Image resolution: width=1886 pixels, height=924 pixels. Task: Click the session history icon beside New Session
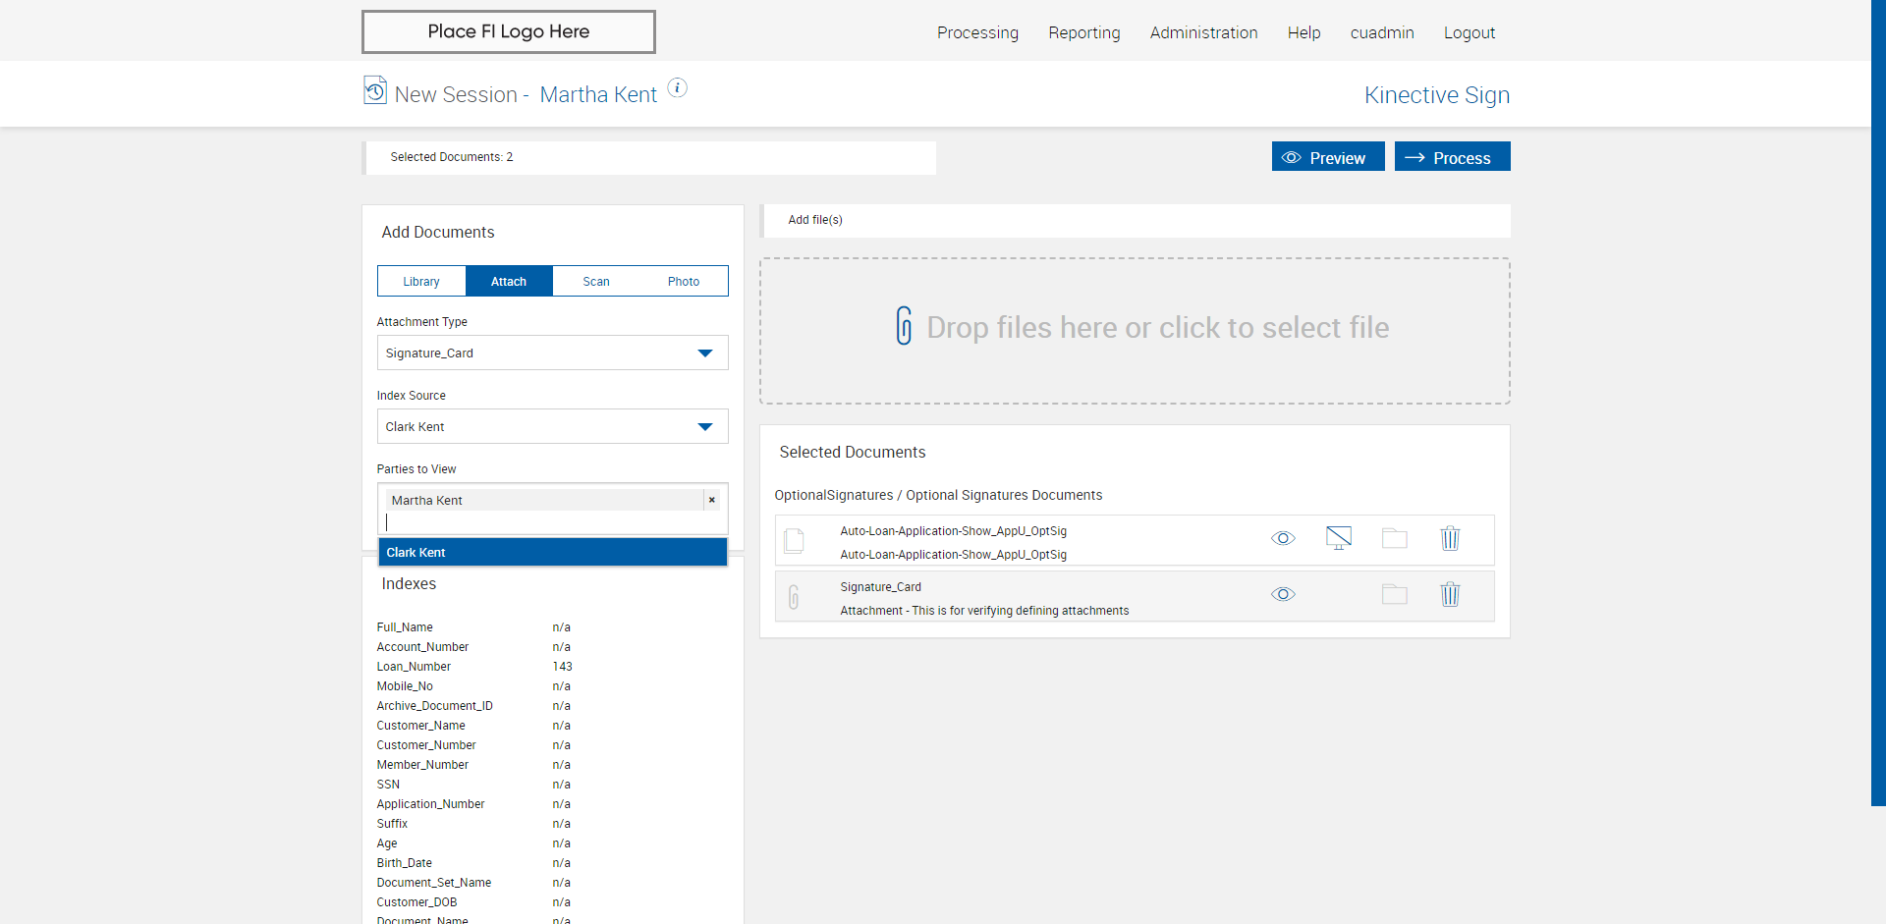coord(374,90)
